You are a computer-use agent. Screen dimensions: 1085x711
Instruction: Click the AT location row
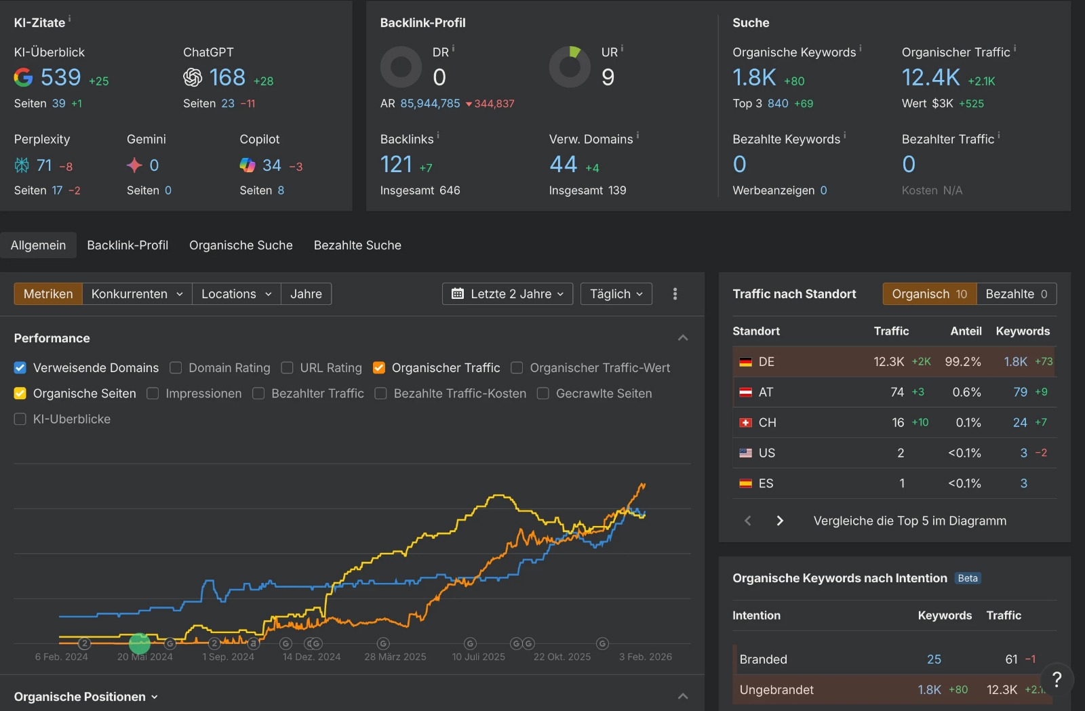(x=894, y=392)
